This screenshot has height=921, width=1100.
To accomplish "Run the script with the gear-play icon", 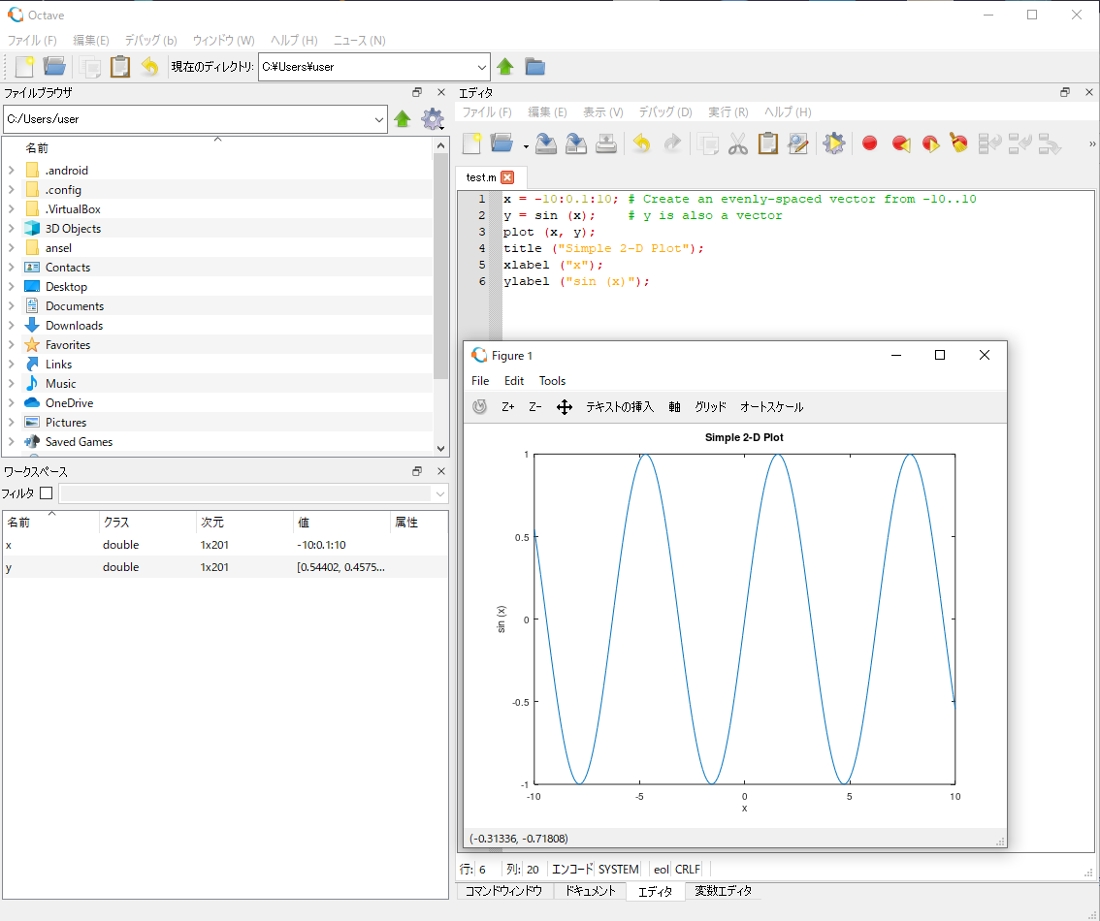I will [833, 143].
